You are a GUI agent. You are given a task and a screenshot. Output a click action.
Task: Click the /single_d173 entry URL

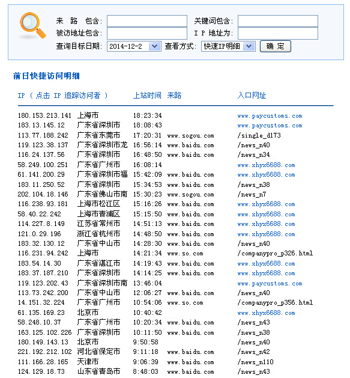coord(259,135)
